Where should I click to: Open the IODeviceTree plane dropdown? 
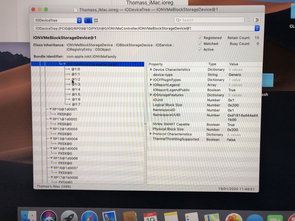tap(58, 20)
